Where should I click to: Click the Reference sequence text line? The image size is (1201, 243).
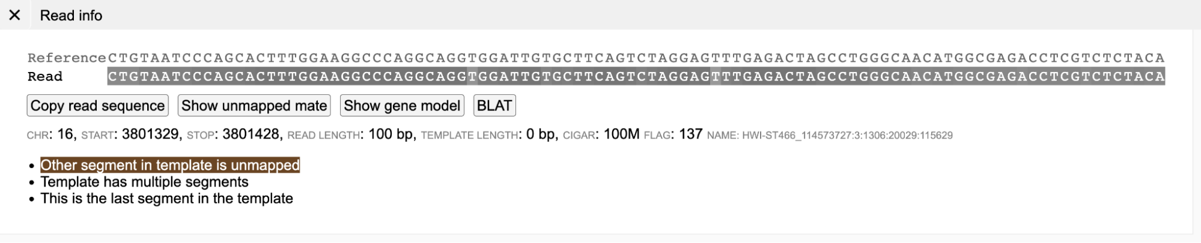coord(636,58)
